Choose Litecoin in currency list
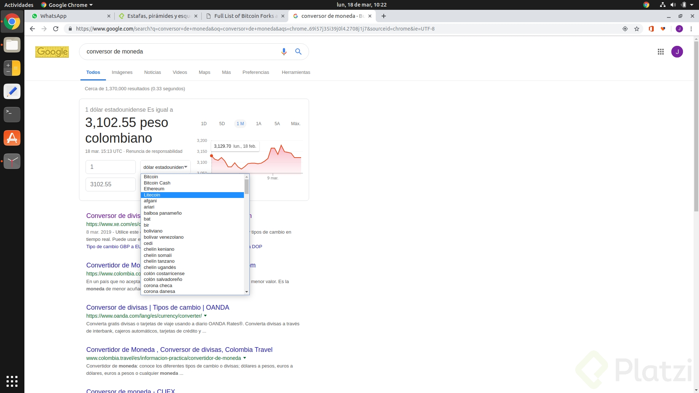Image resolution: width=699 pixels, height=393 pixels. [x=152, y=195]
